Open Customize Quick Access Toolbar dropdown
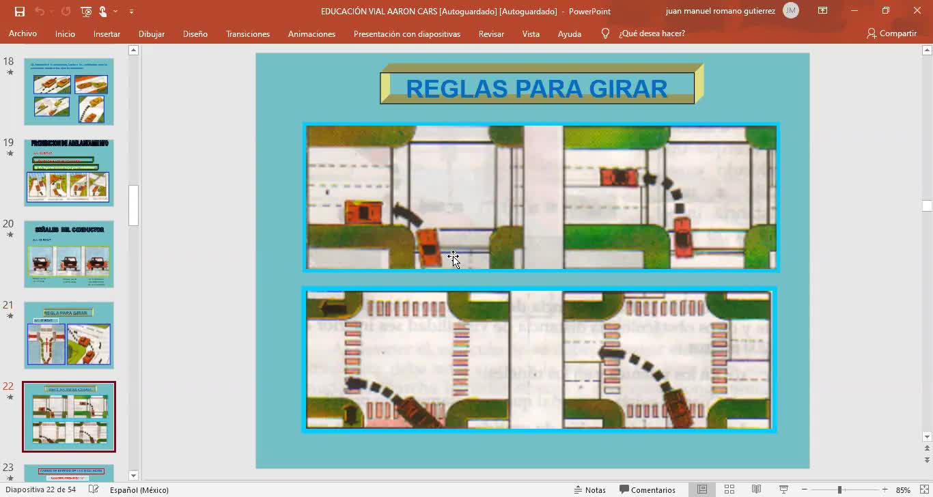The image size is (933, 497). (131, 11)
